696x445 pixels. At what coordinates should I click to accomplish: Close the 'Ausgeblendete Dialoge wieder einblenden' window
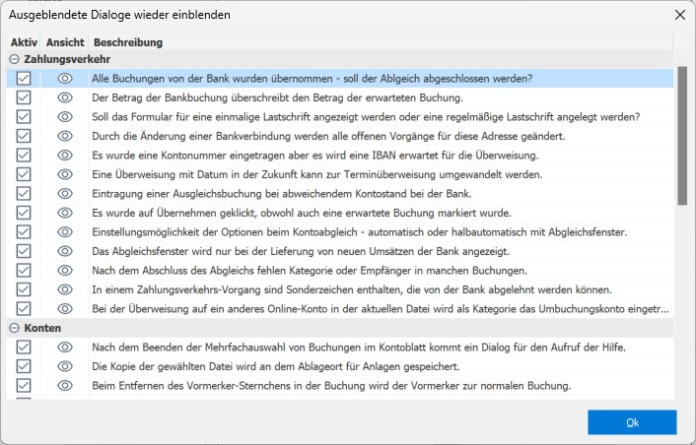678,15
